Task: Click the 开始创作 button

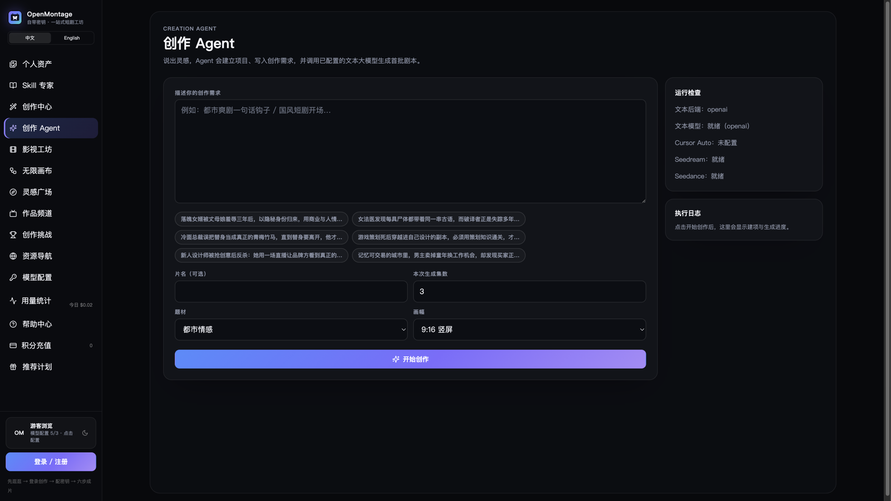Action: 410,359
